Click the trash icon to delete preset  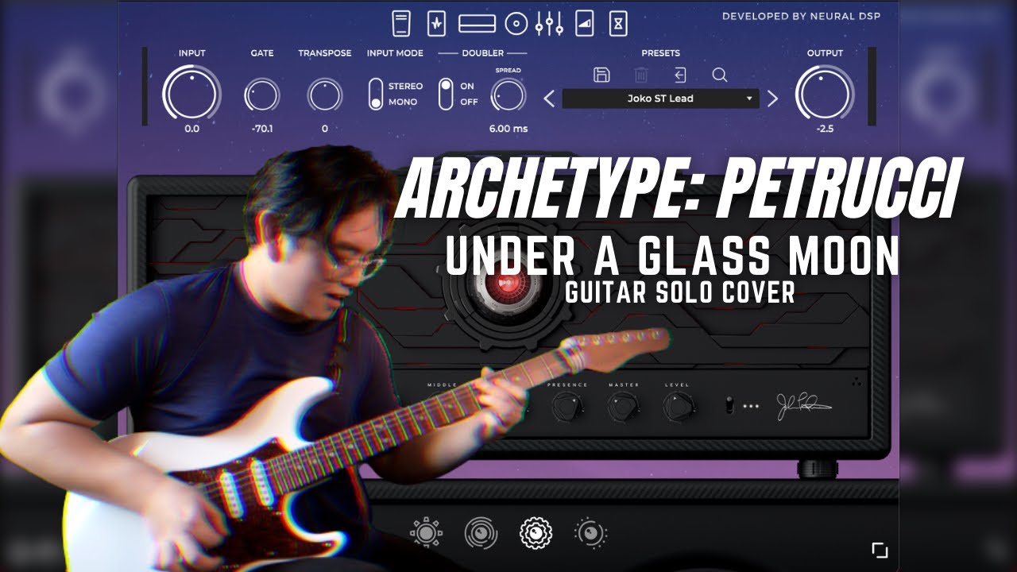point(641,75)
